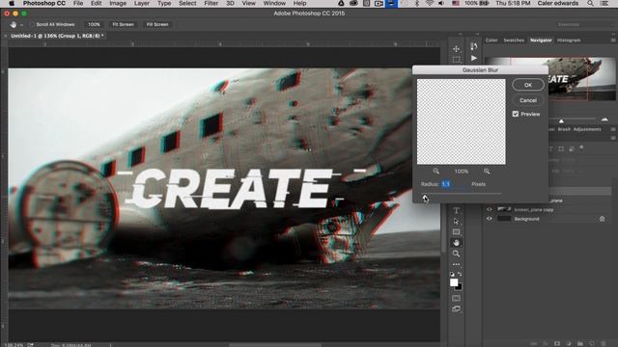
Task: Select the Untitled-1 document tab
Action: tap(57, 36)
